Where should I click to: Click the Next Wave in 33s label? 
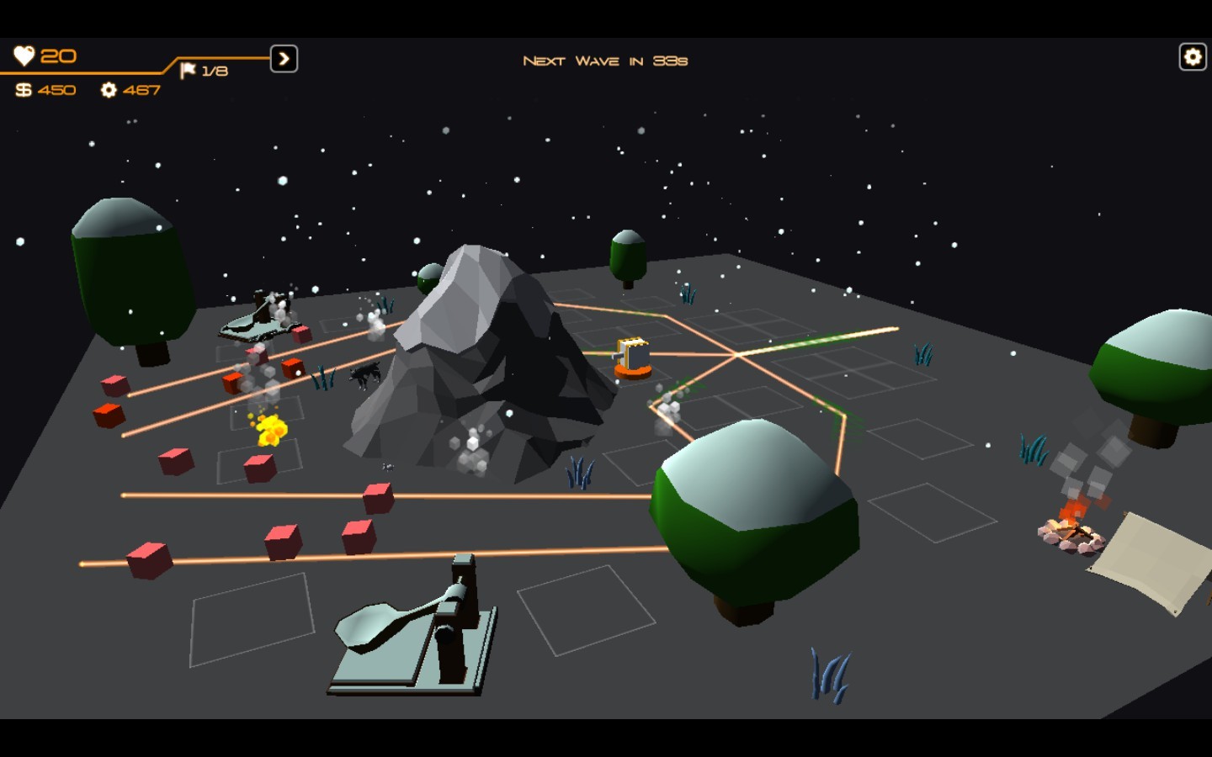(x=605, y=60)
